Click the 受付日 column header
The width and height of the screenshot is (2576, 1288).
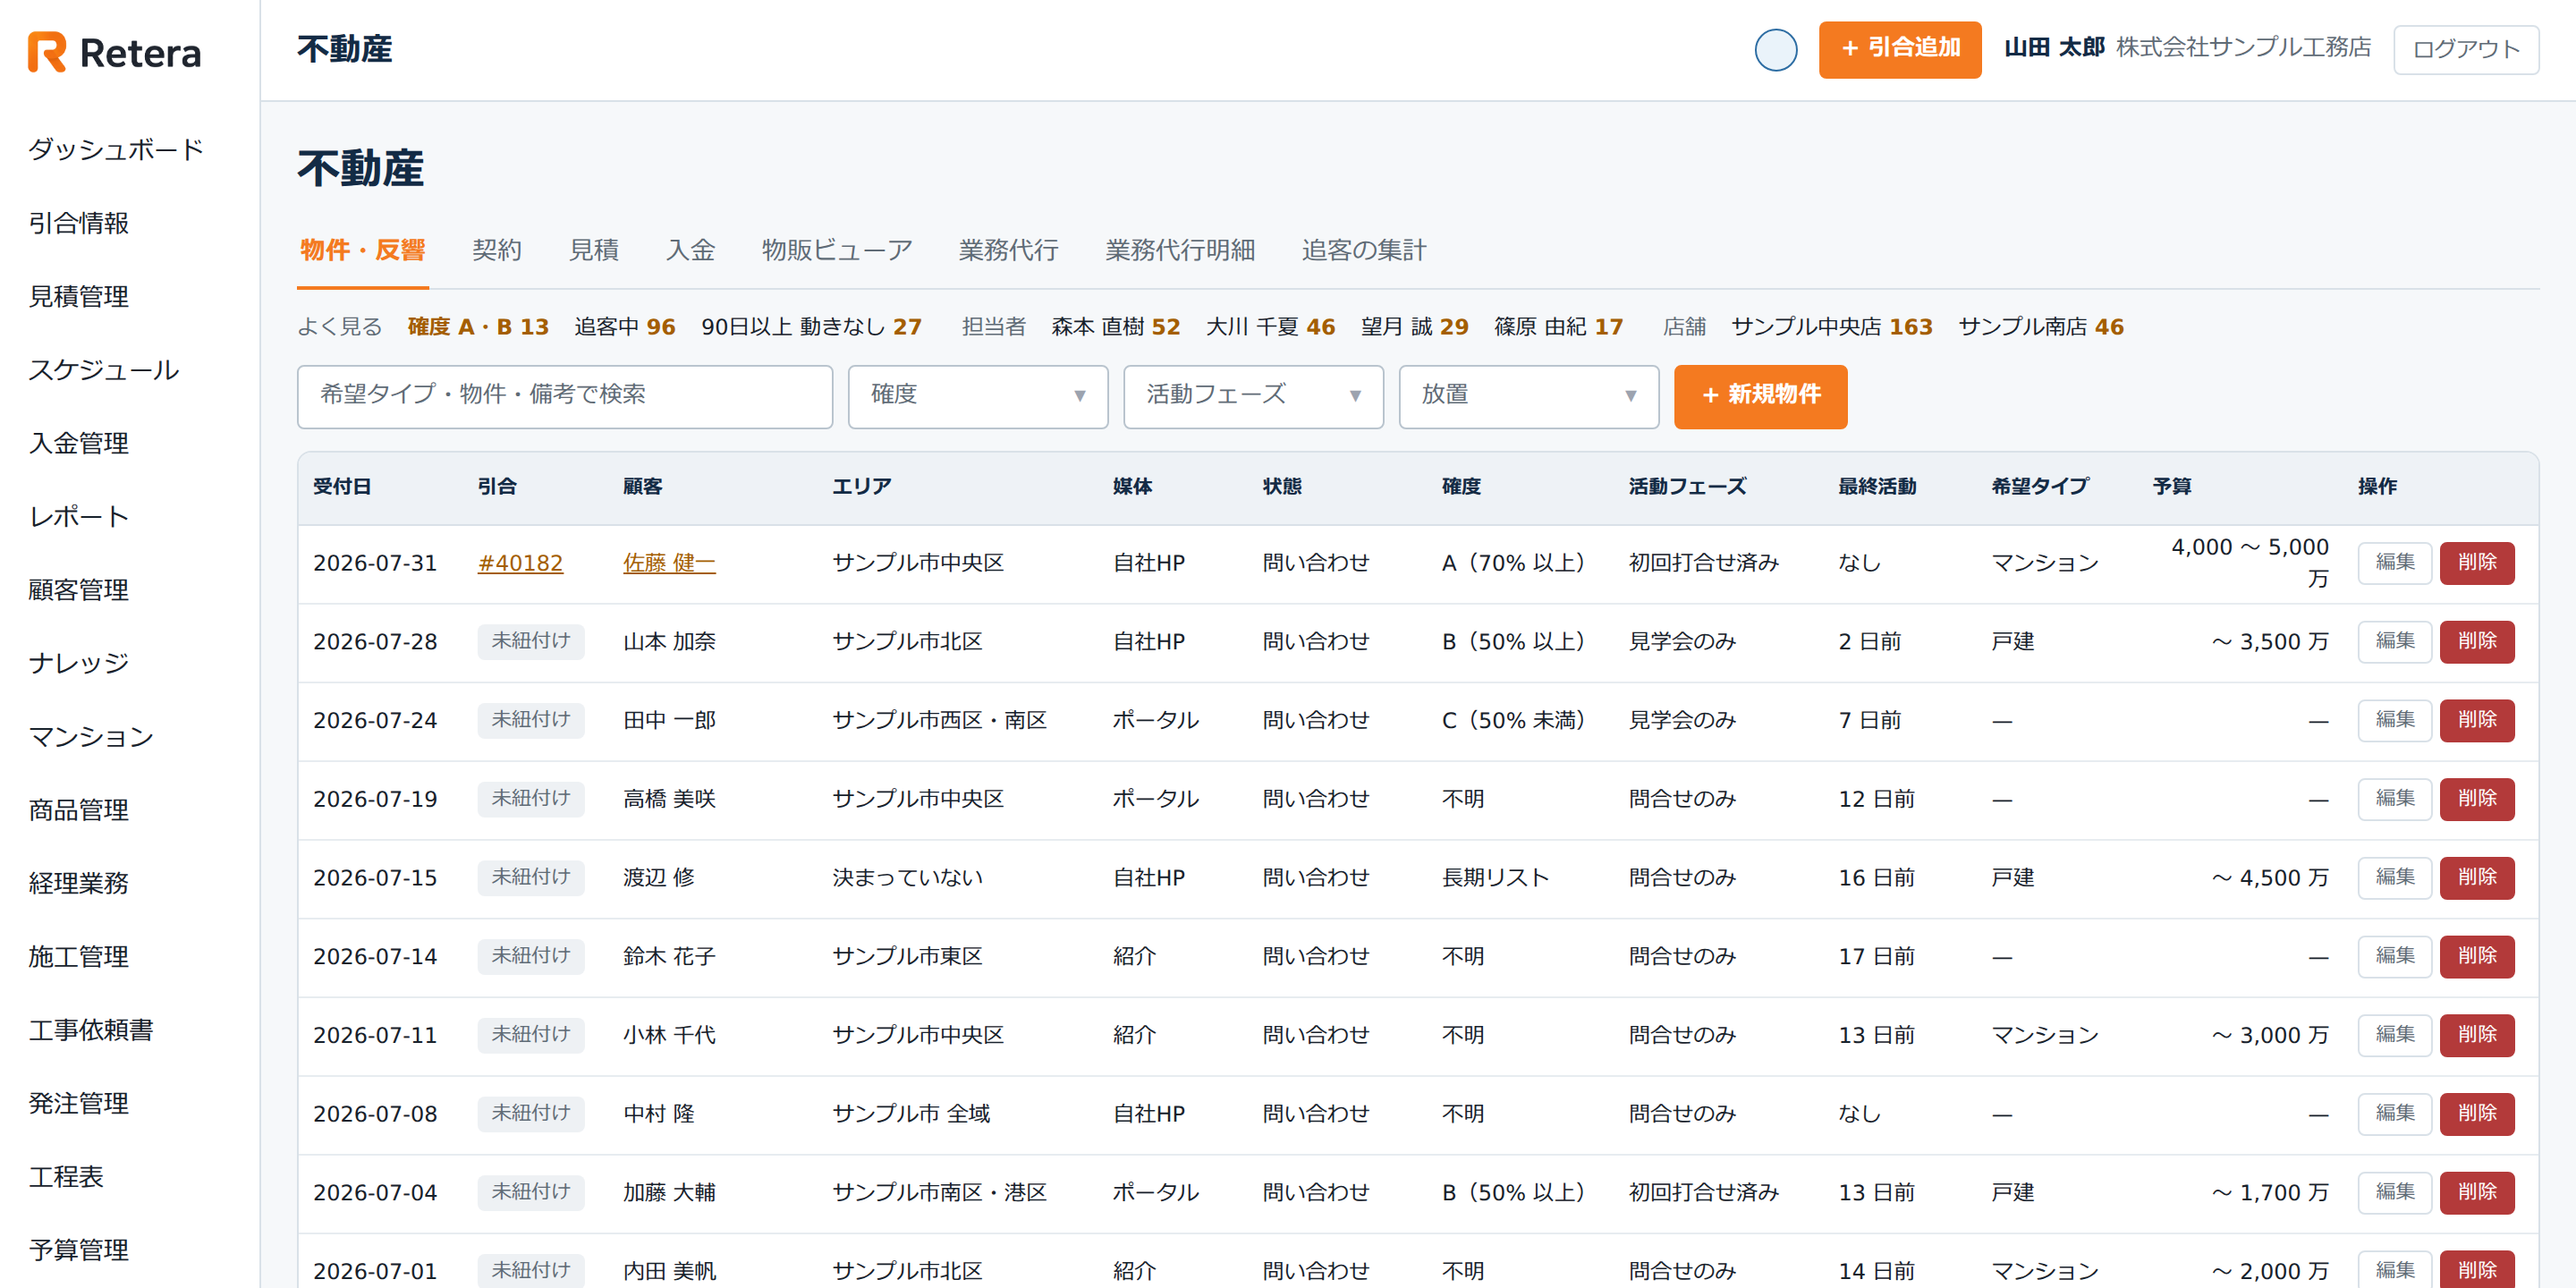pyautogui.click(x=342, y=487)
